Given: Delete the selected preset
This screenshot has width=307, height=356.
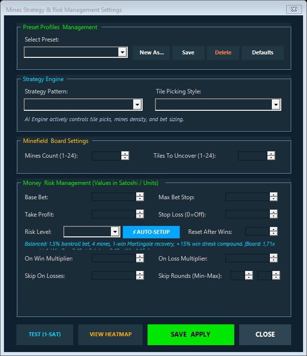Looking at the screenshot, I should point(223,53).
